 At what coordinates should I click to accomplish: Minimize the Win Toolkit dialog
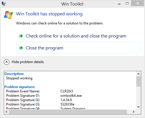pyautogui.click(x=119, y=4)
